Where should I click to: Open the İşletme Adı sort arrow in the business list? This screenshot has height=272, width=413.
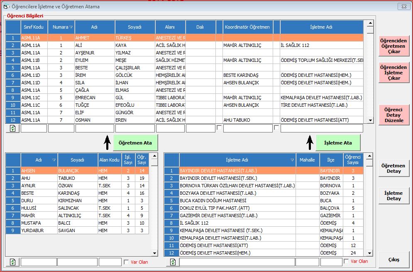[x=292, y=160]
